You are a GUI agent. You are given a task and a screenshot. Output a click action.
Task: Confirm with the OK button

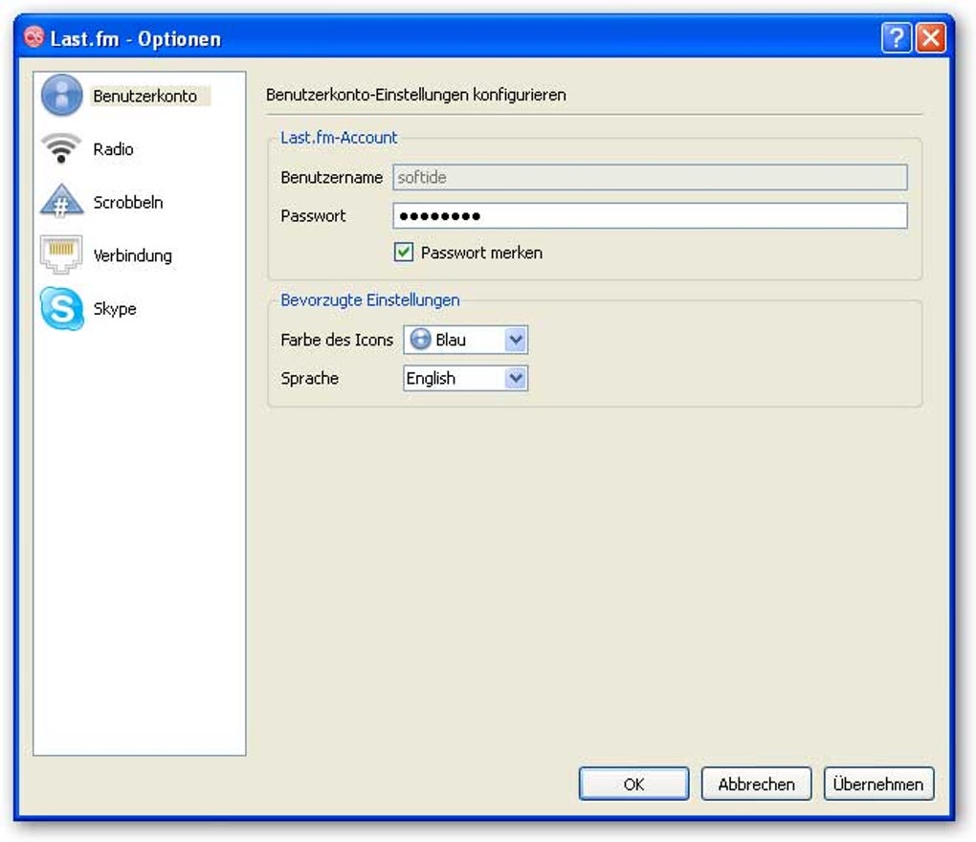pyautogui.click(x=633, y=784)
